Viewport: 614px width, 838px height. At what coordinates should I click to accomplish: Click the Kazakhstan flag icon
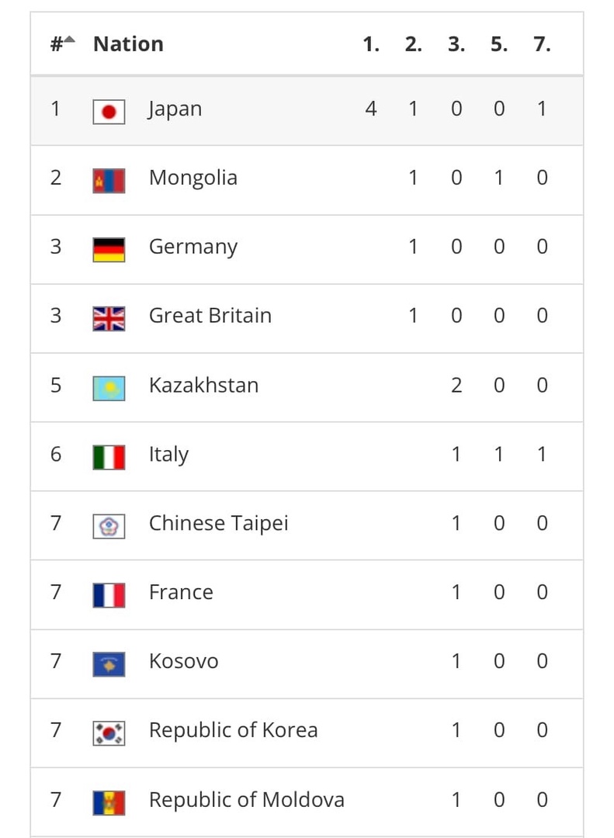pos(109,388)
